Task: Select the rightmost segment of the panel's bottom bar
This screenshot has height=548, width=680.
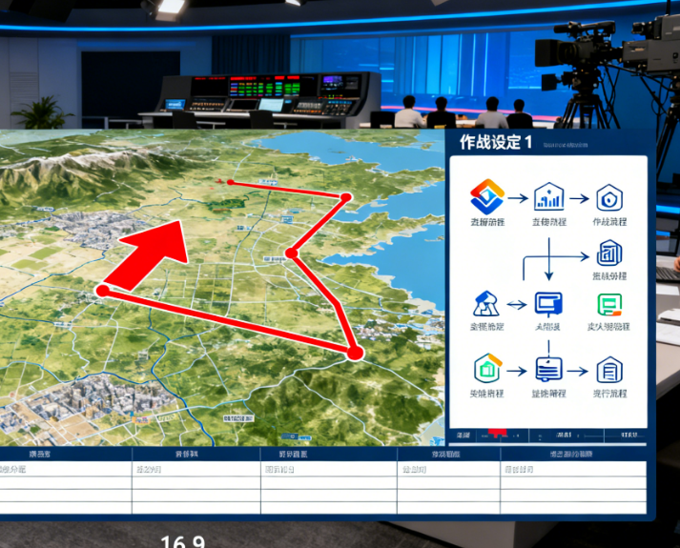Action: (x=625, y=435)
